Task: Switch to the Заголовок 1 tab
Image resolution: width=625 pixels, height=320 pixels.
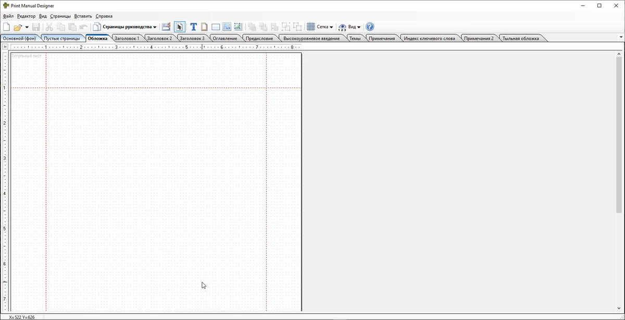Action: (x=127, y=38)
